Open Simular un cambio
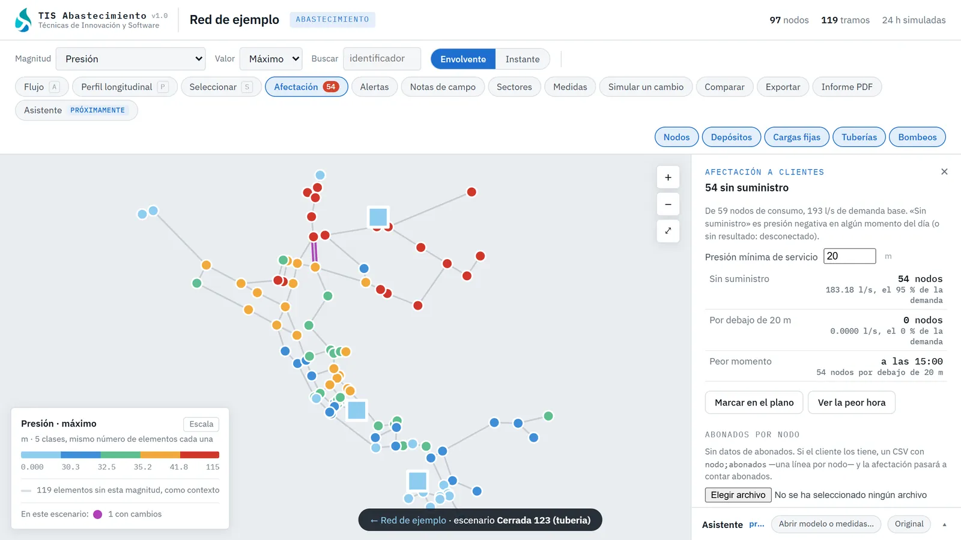 click(x=646, y=87)
